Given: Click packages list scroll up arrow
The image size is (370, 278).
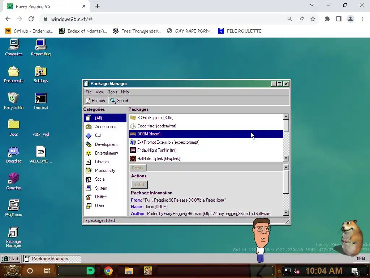Looking at the screenshot, I should click(x=286, y=117).
